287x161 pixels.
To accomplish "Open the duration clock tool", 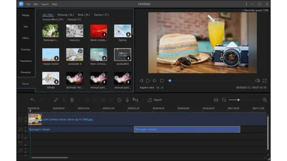I will (x=119, y=100).
